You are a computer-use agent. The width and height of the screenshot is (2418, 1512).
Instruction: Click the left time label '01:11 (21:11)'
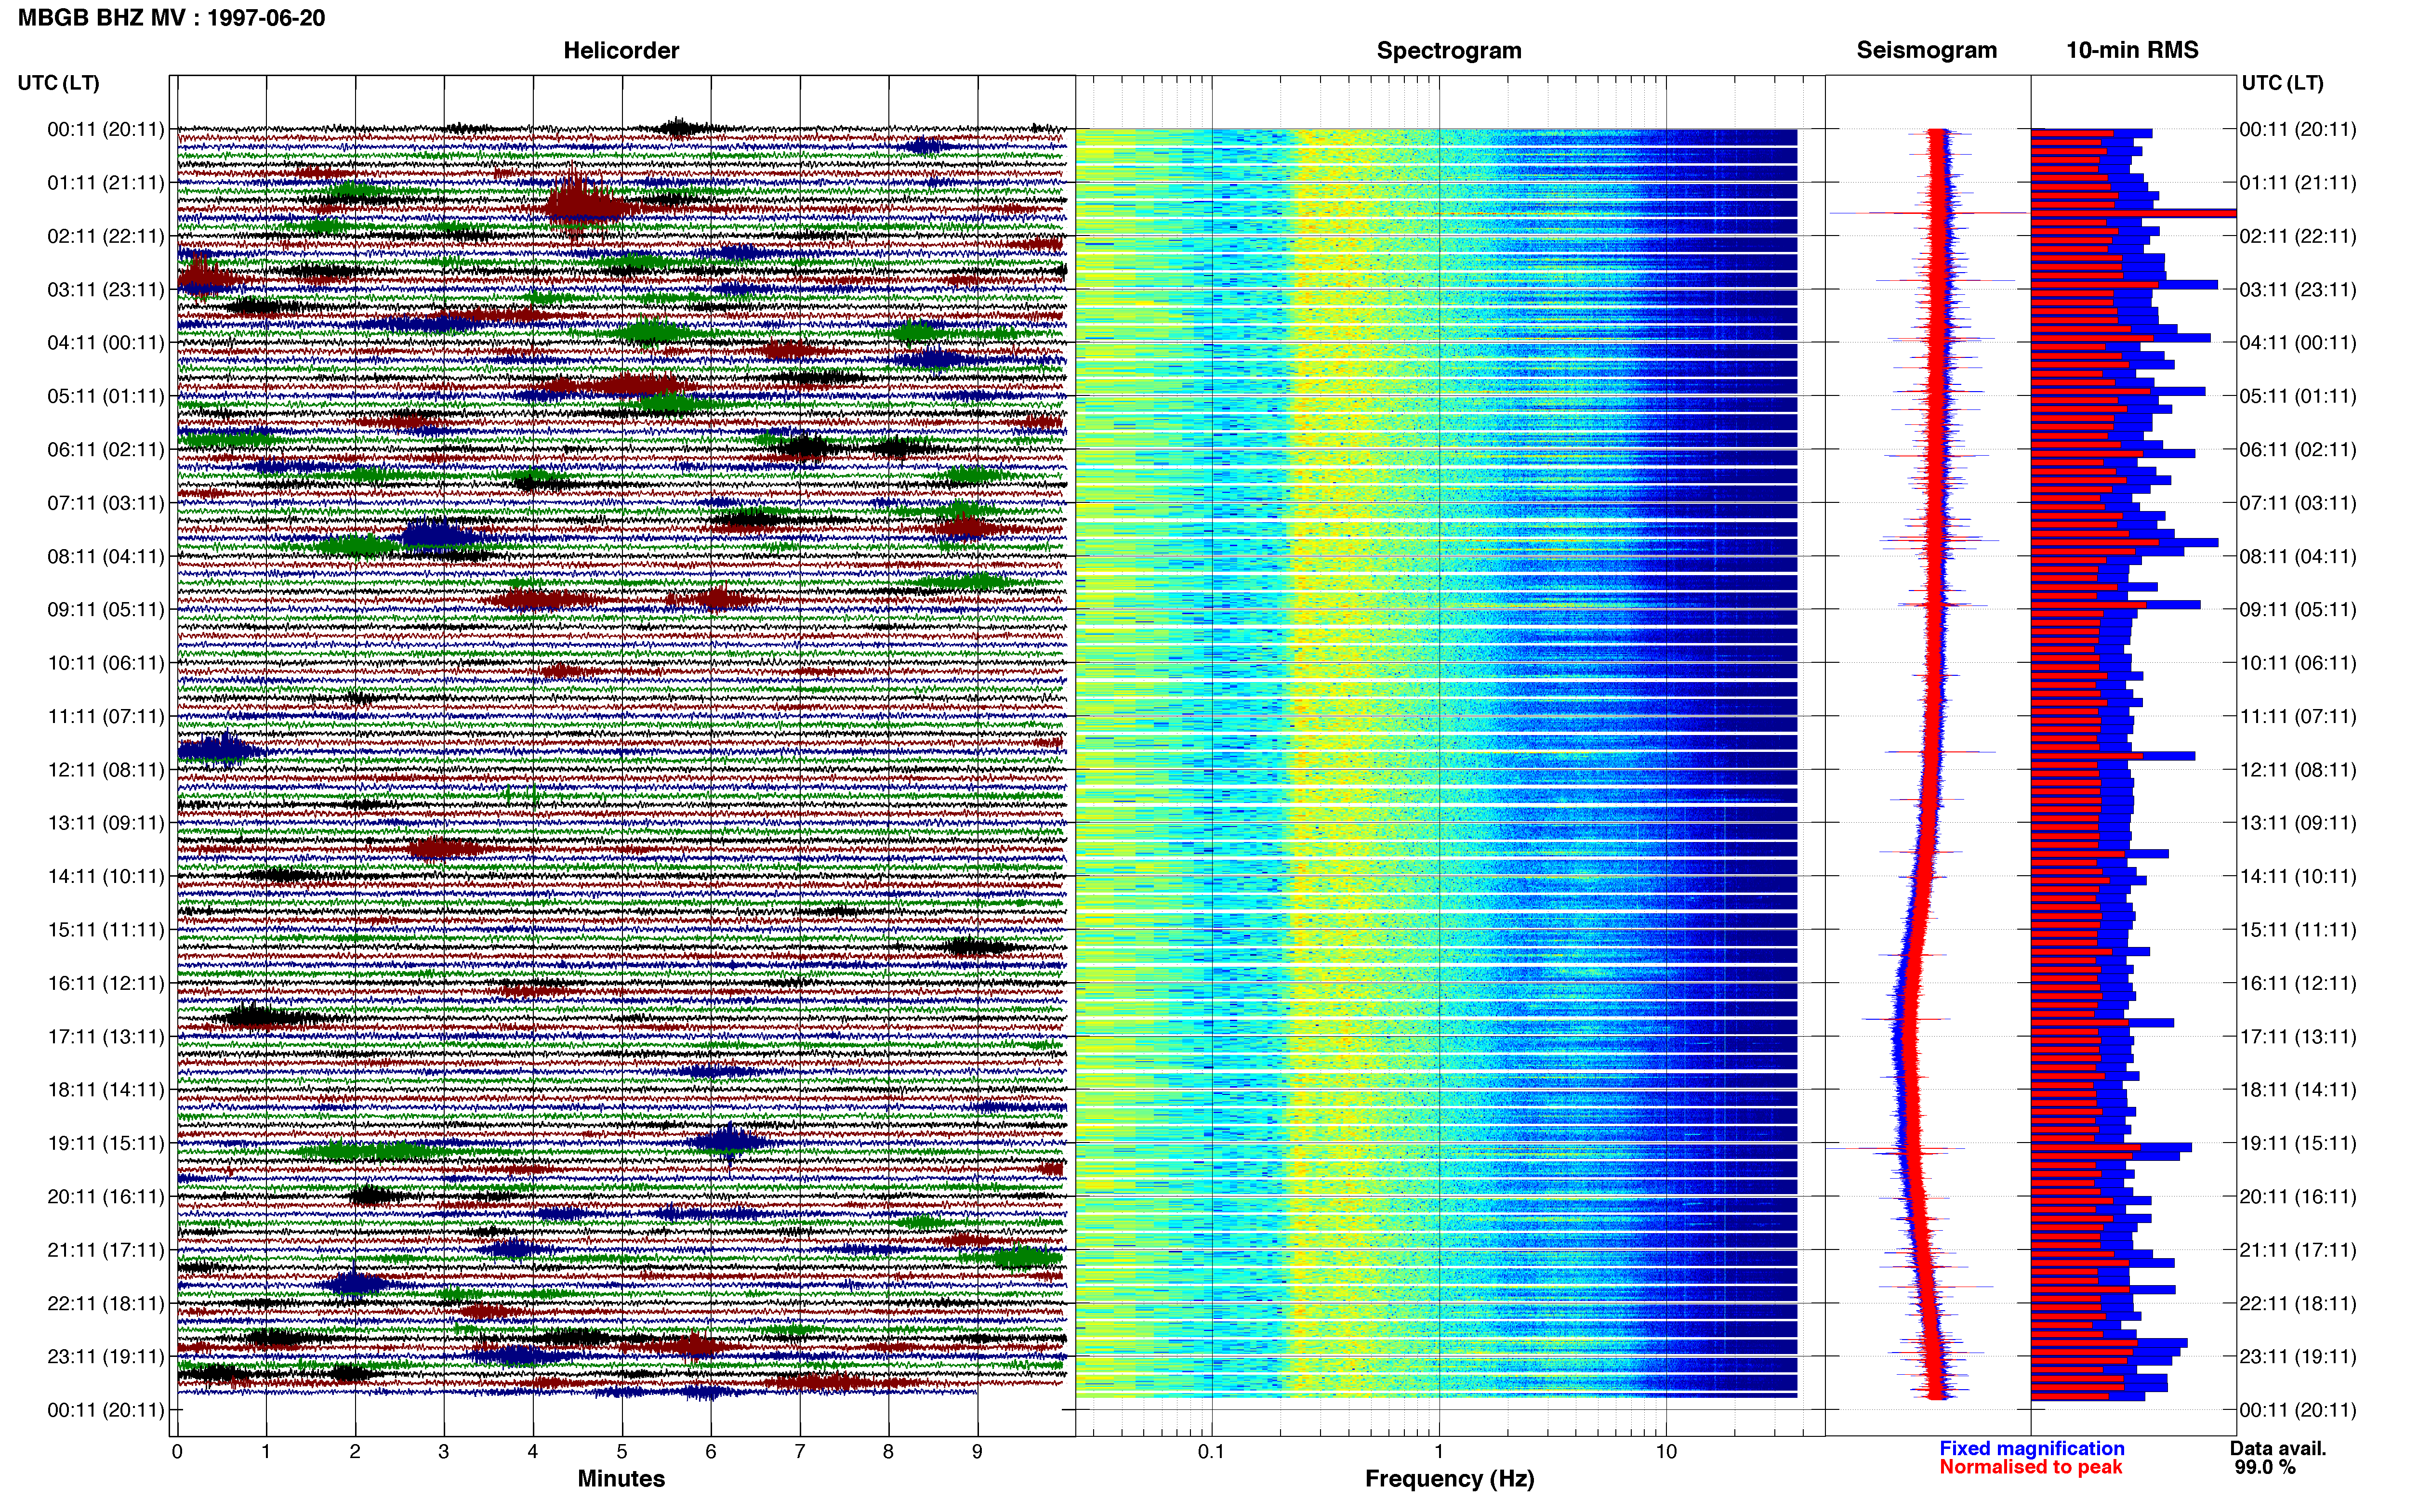point(106,182)
